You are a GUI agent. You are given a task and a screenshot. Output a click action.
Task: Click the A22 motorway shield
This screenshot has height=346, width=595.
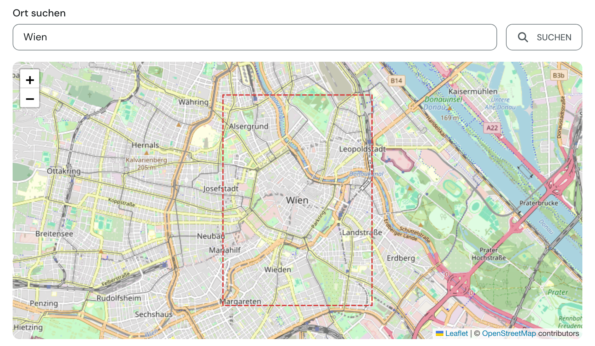coord(492,128)
